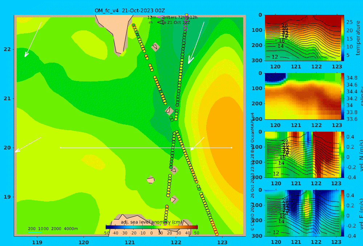Image resolution: width=363 pixels, height=246 pixels.
Task: Click the small island near latitude 22
Action: click(155, 47)
